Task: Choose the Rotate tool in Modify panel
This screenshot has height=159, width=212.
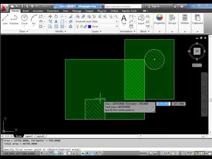Action: [56, 16]
